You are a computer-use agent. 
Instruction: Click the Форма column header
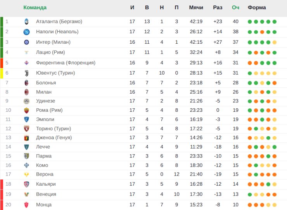click(x=257, y=7)
